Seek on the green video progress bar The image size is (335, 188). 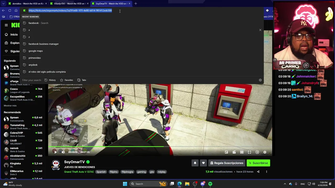(160, 146)
